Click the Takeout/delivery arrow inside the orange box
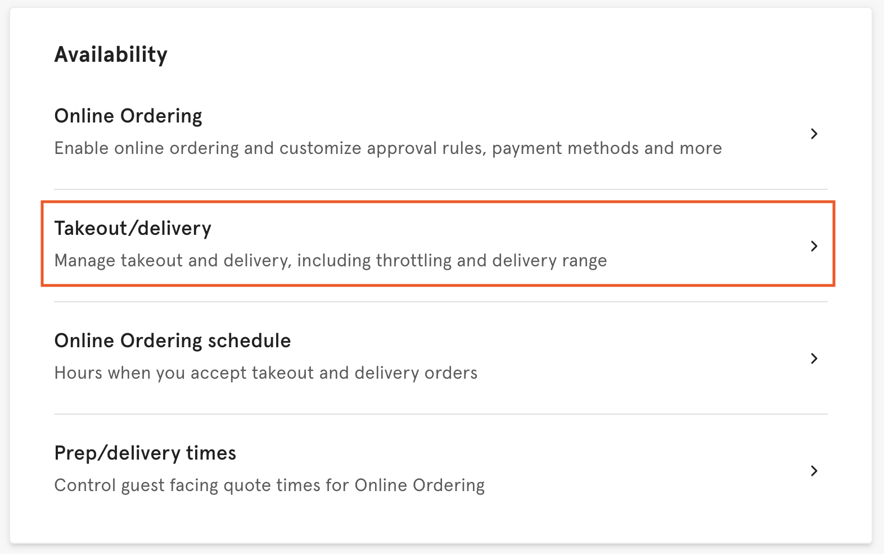 point(814,246)
